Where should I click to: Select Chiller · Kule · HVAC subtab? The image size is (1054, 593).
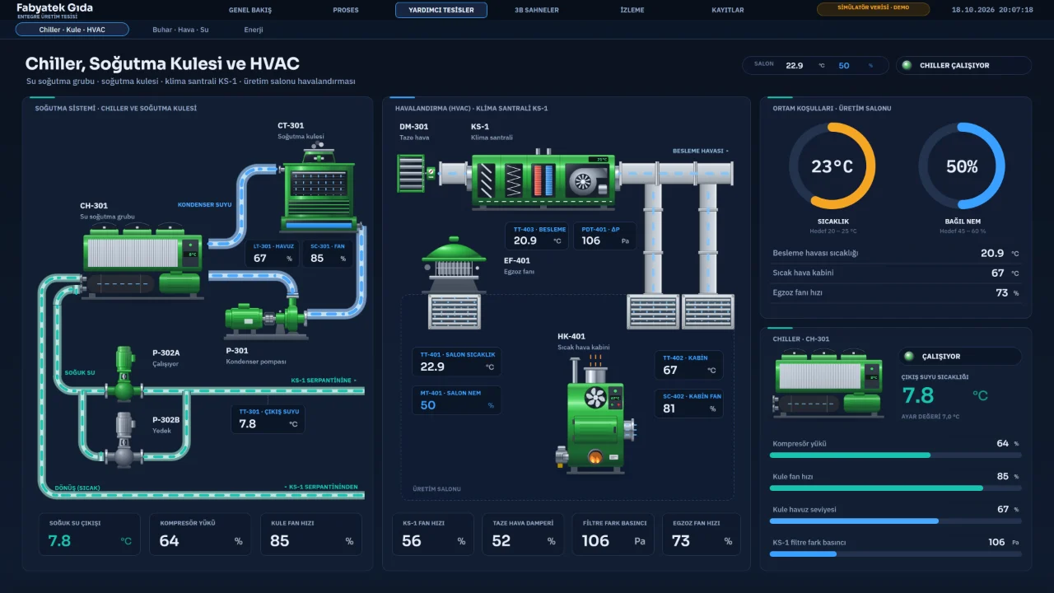(72, 30)
